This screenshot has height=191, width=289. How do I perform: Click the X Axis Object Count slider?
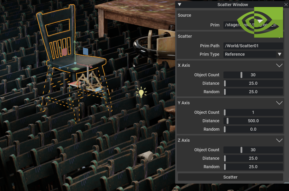(x=253, y=75)
